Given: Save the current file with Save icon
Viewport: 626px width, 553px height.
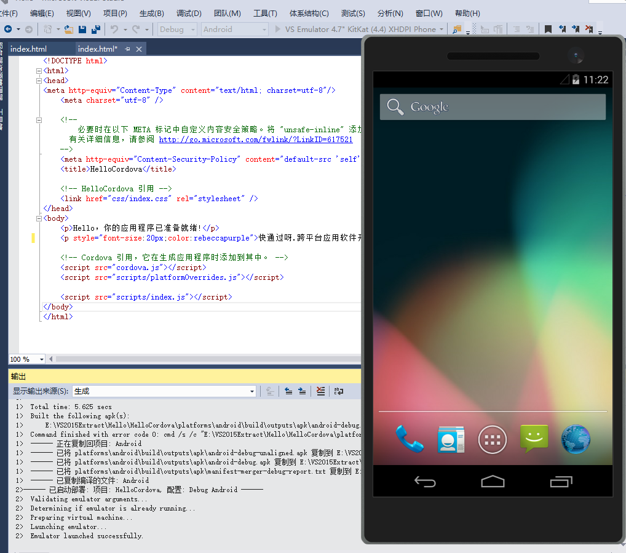Looking at the screenshot, I should click(x=82, y=29).
